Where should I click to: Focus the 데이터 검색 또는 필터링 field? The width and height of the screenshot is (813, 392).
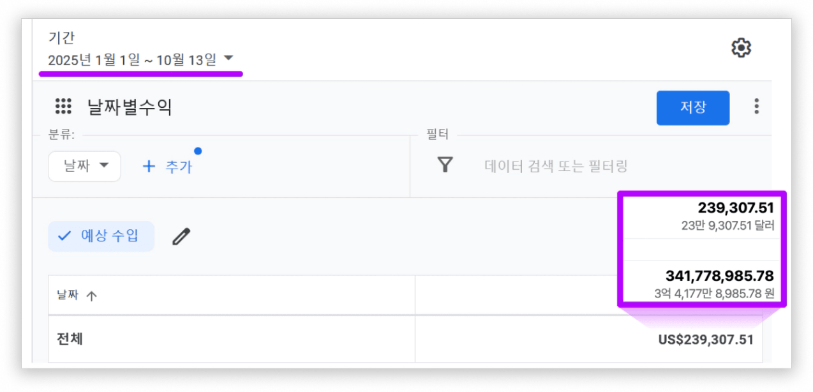[x=556, y=167]
